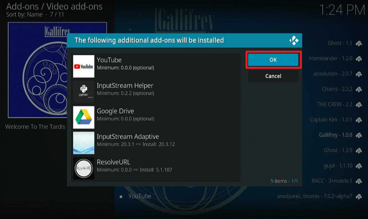Viewport: 368px width, 219px height.
Task: Click download icon beside Chains - 2.3.2
Action: (x=359, y=89)
